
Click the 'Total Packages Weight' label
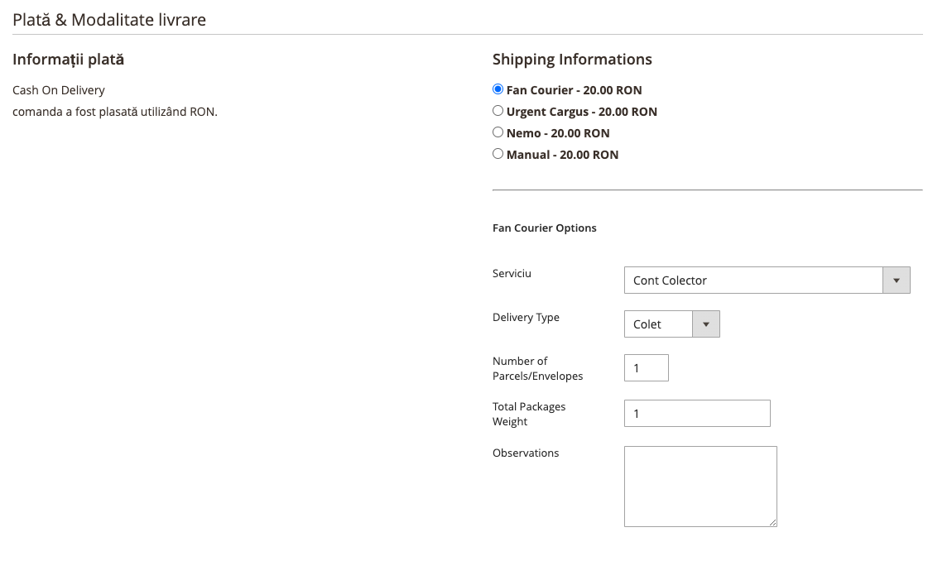click(529, 414)
